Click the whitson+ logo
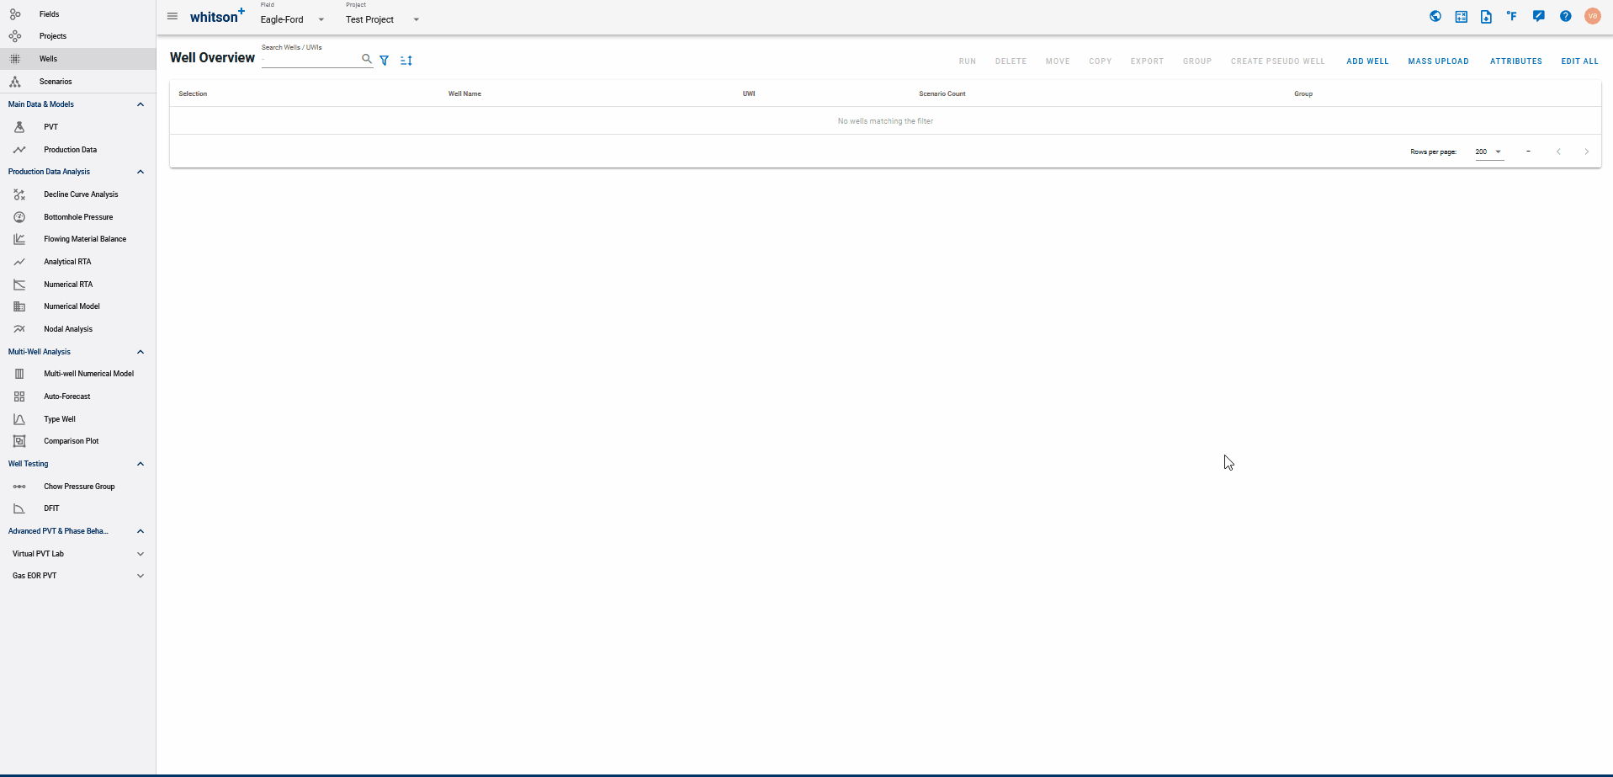This screenshot has width=1613, height=777. click(x=217, y=16)
